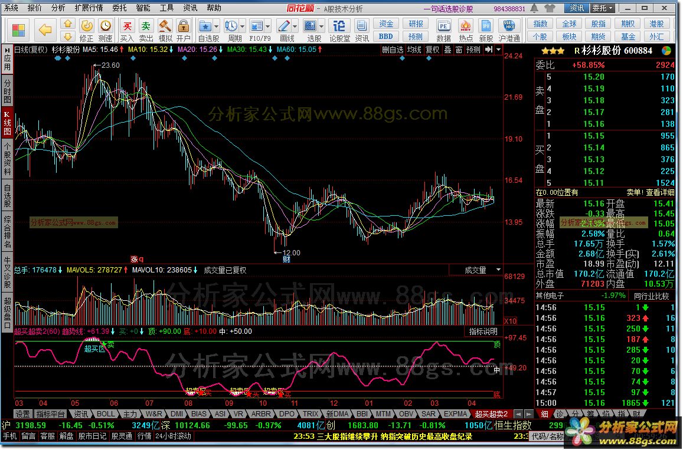Open the 热点 hot topics icon
The width and height of the screenshot is (683, 450).
[x=465, y=31]
